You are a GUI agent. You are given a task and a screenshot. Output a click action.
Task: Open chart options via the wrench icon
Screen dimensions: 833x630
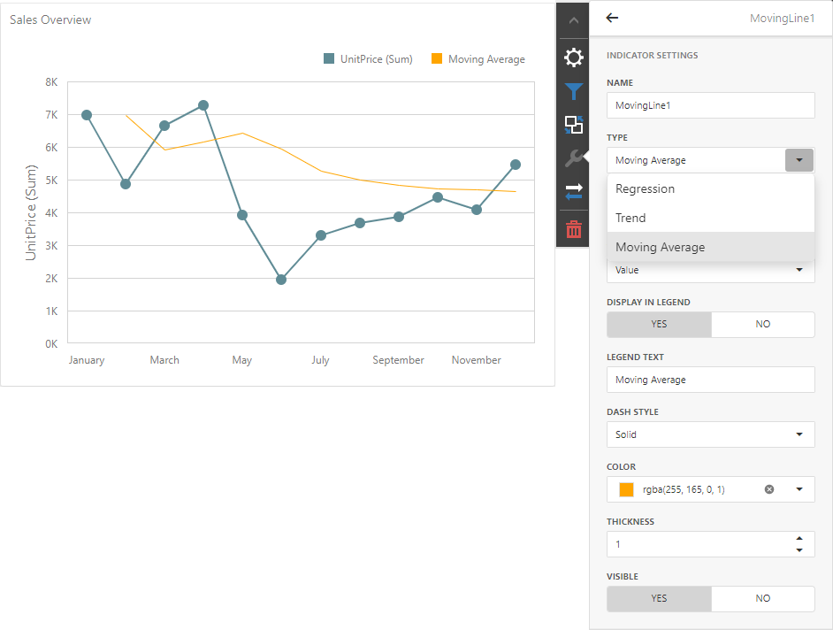[x=574, y=159]
